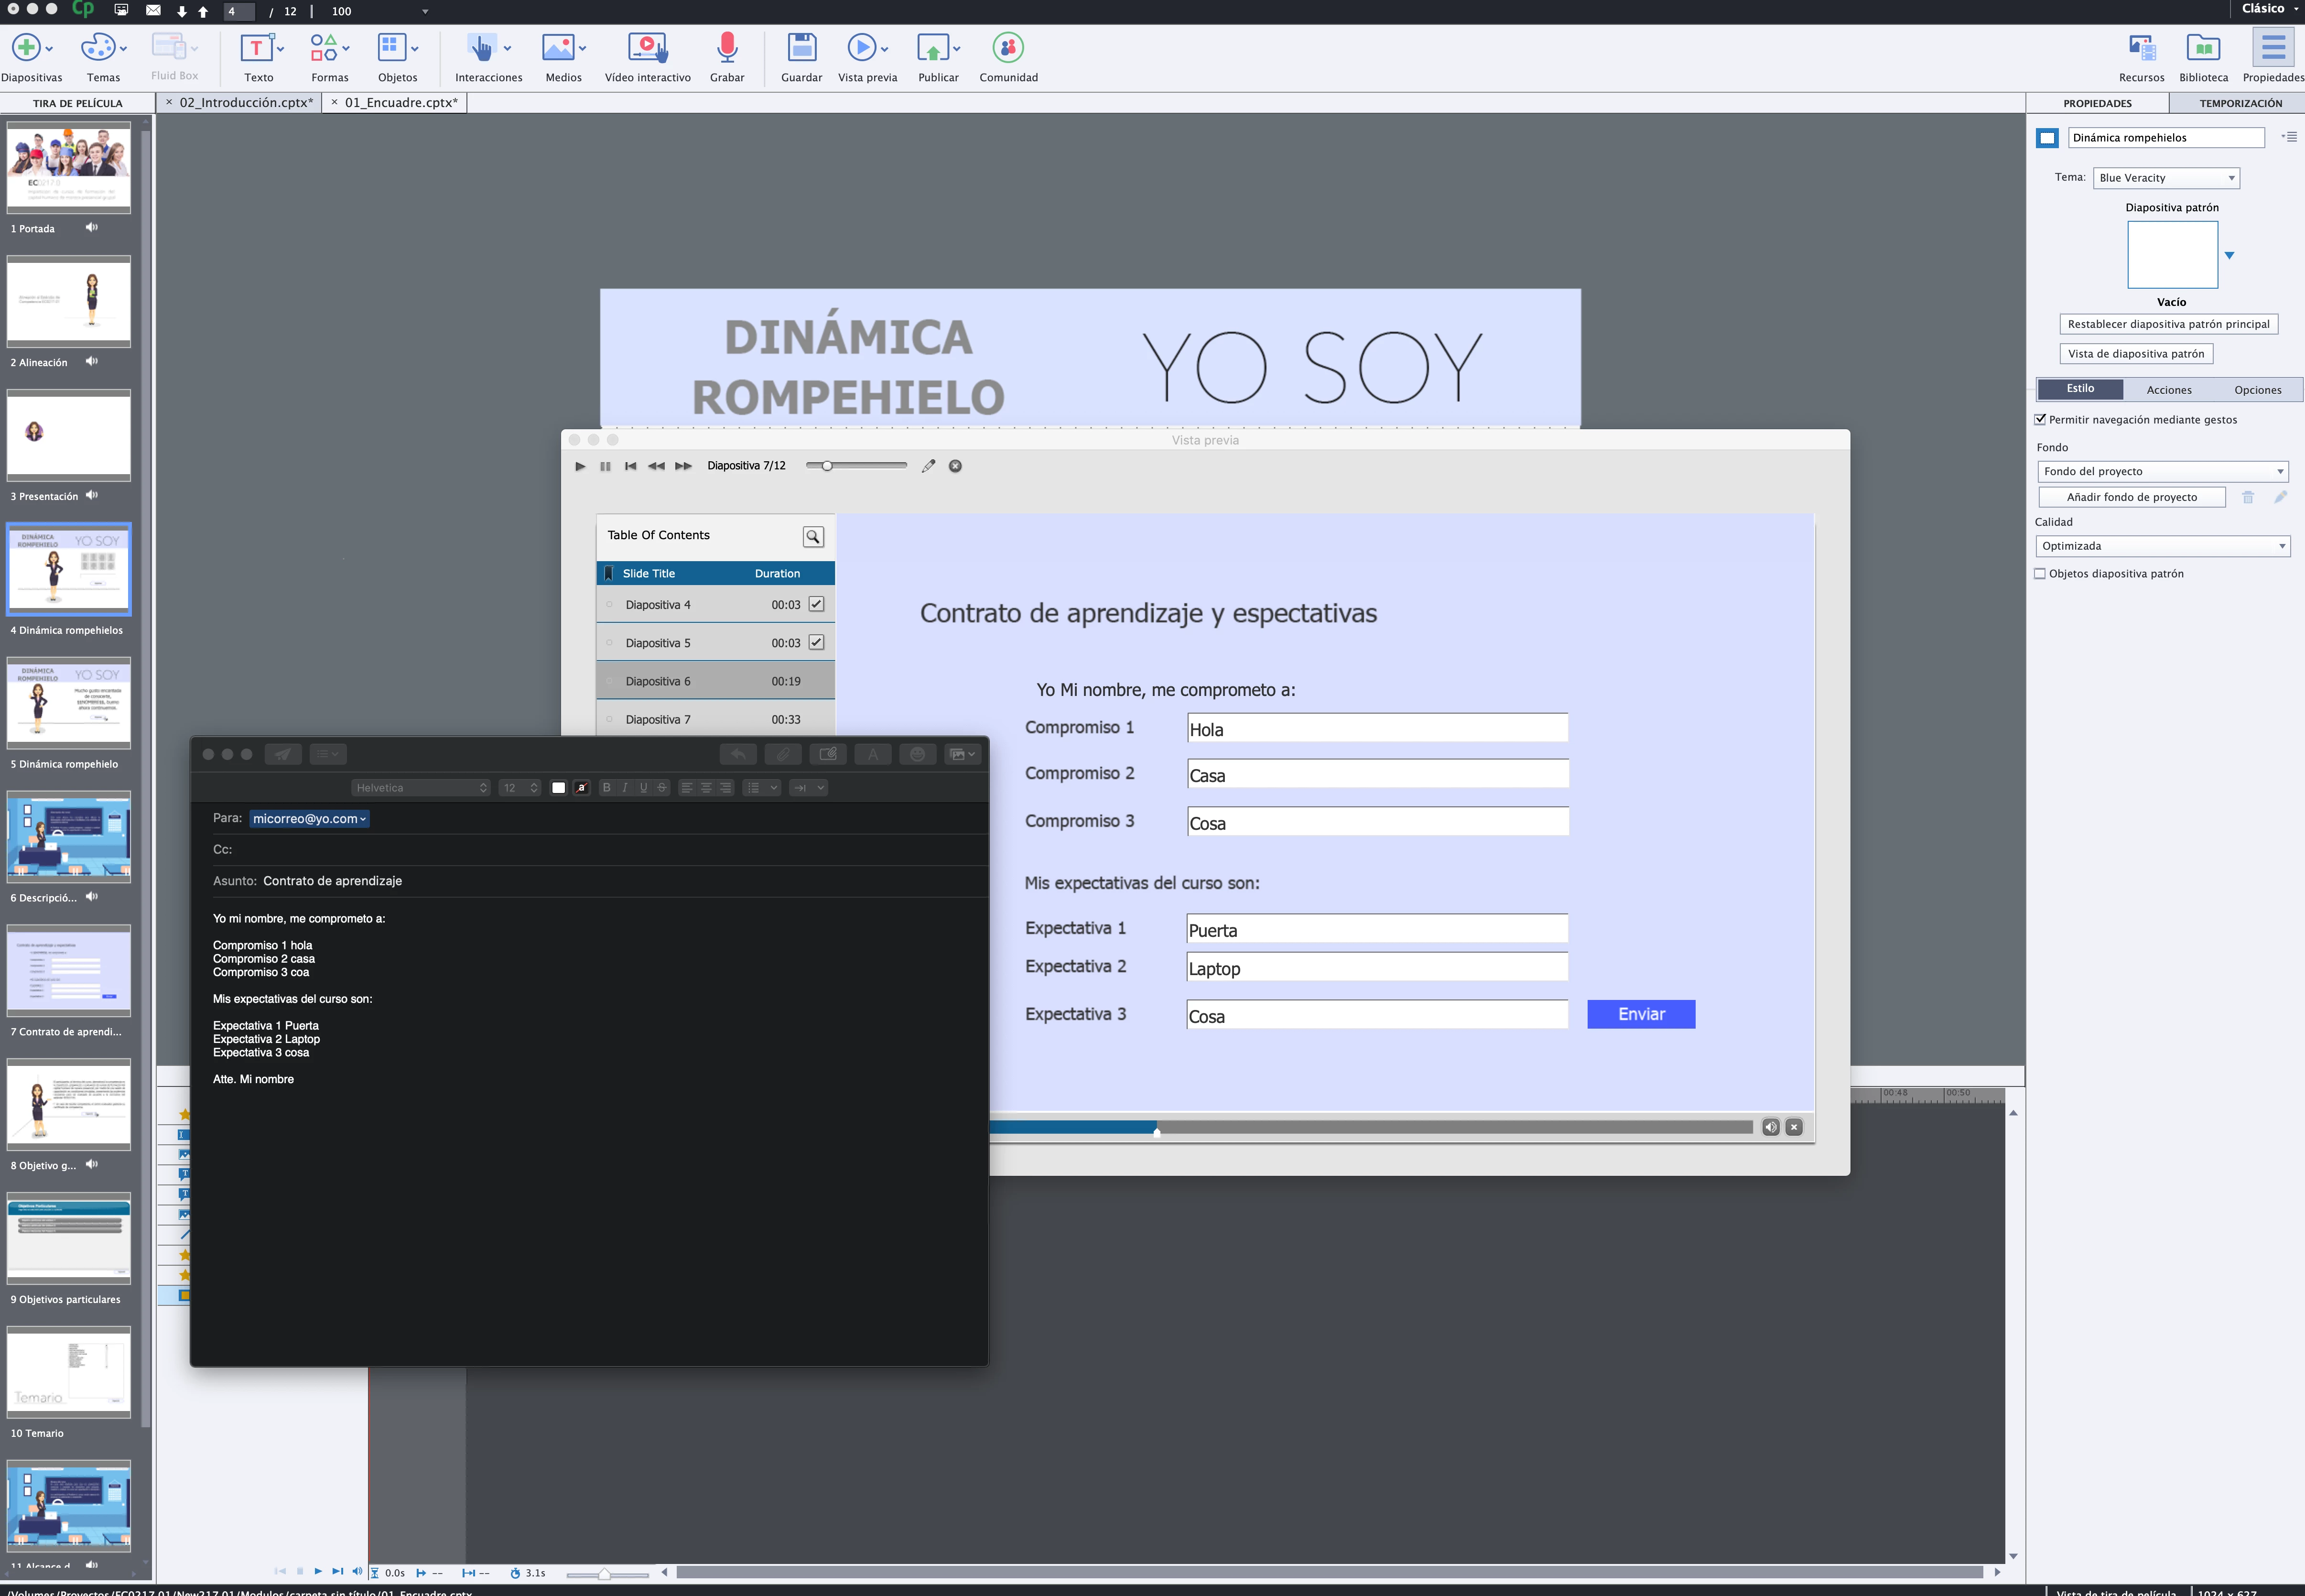Switch to the TEMPORIZACIÓN tab
The image size is (2305, 1596).
2240,103
